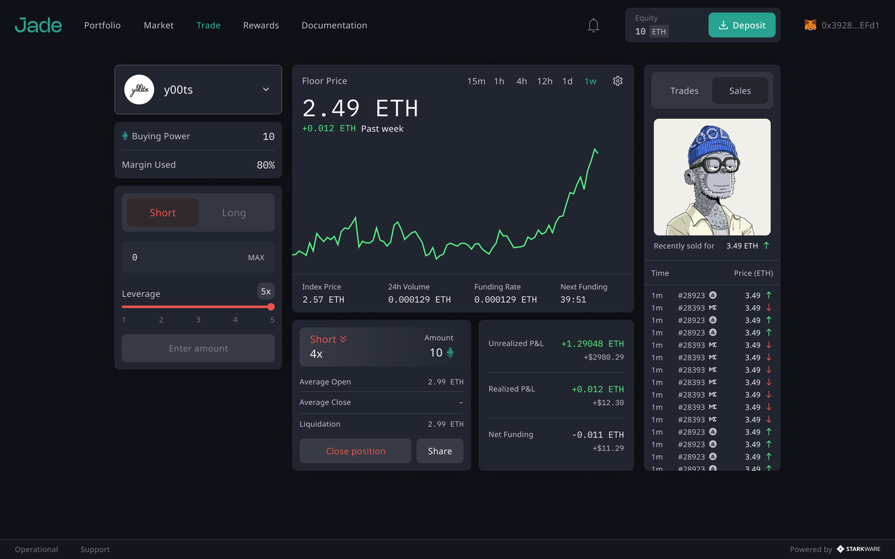
Task: Click Close position button
Action: point(355,451)
